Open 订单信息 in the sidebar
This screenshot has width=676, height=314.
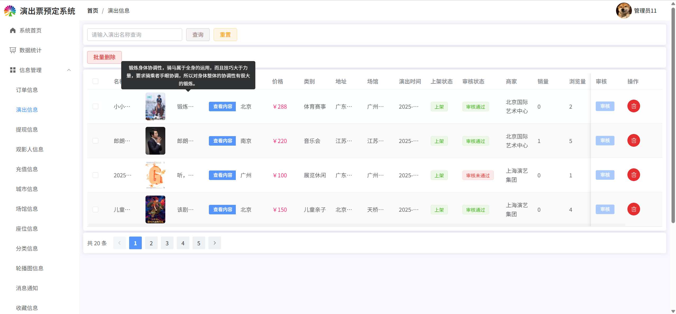[x=27, y=90]
